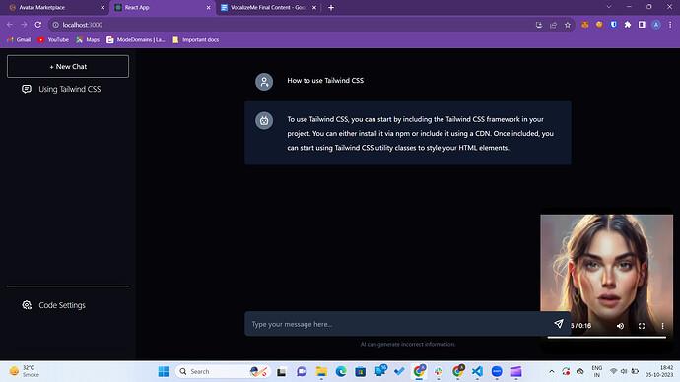
Task: Open the Important docs bookmark folder
Action: (195, 39)
